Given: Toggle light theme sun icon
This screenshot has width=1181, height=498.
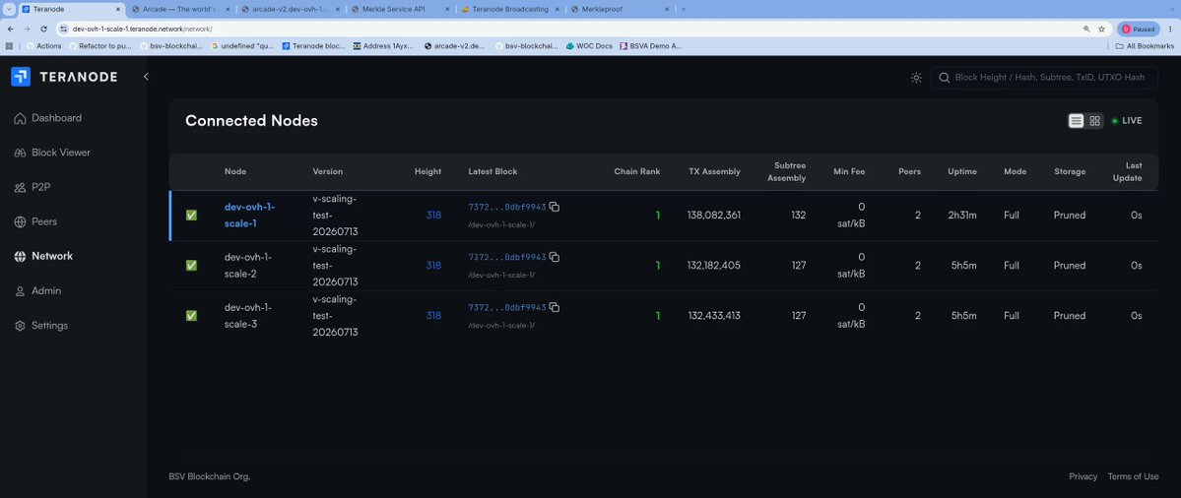Looking at the screenshot, I should pyautogui.click(x=916, y=78).
